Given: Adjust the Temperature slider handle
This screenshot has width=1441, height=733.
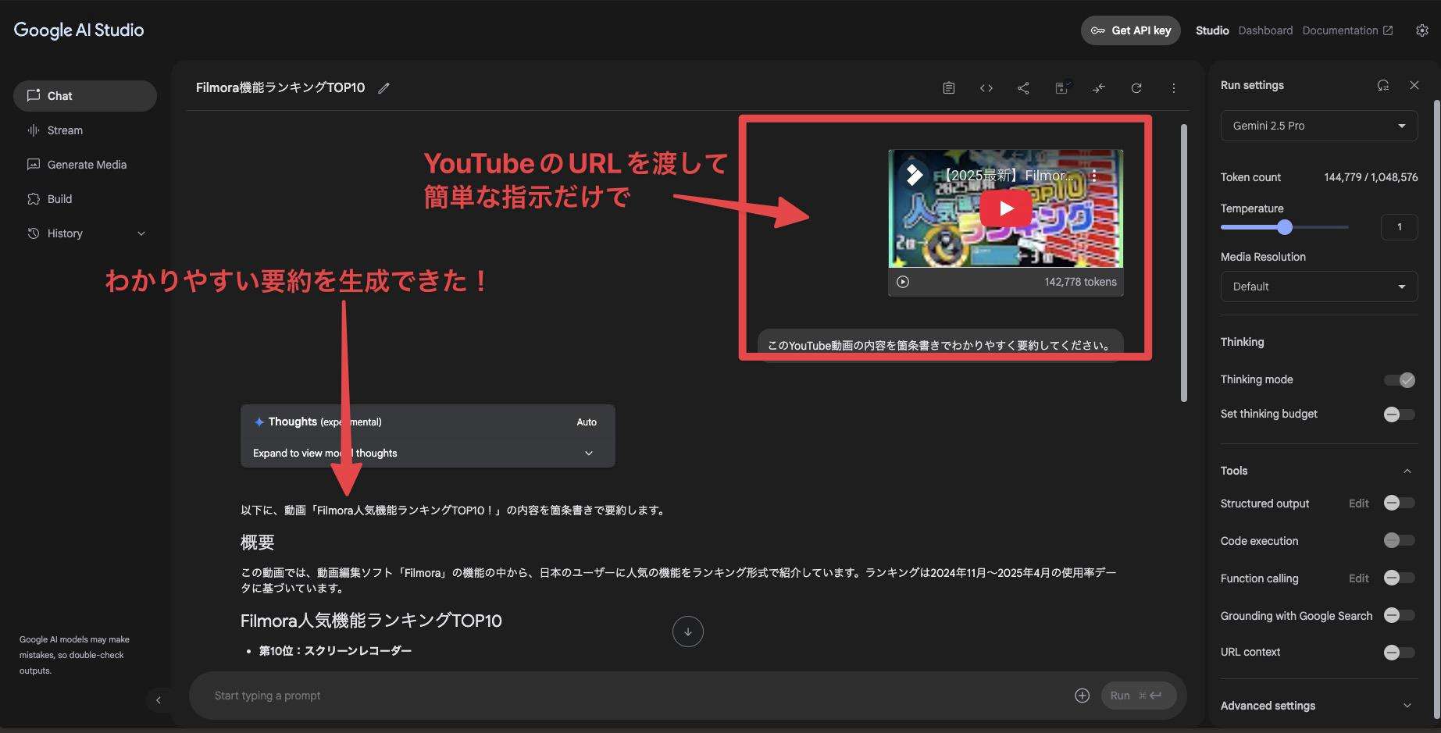Looking at the screenshot, I should click(1285, 227).
